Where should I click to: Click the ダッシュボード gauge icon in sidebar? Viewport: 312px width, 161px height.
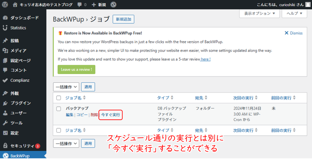pyautogui.click(x=5, y=18)
